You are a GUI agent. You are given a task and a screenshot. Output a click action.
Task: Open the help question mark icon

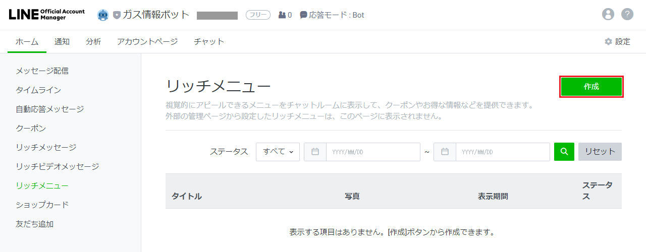[x=627, y=14]
